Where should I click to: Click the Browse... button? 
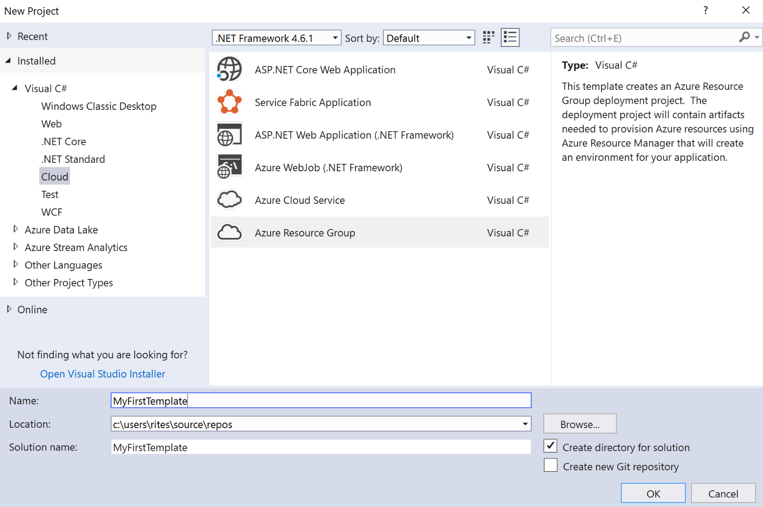[580, 424]
